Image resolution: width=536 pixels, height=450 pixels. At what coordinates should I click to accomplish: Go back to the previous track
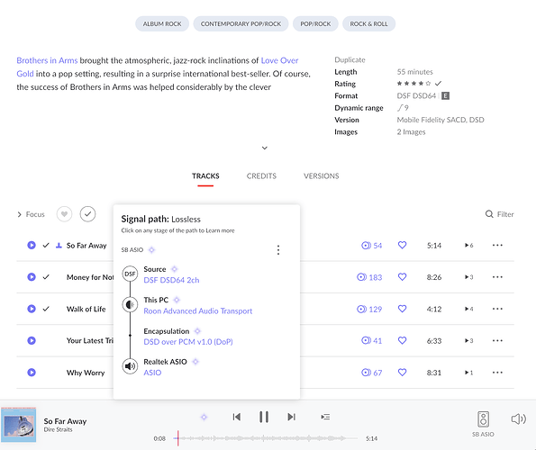[237, 417]
